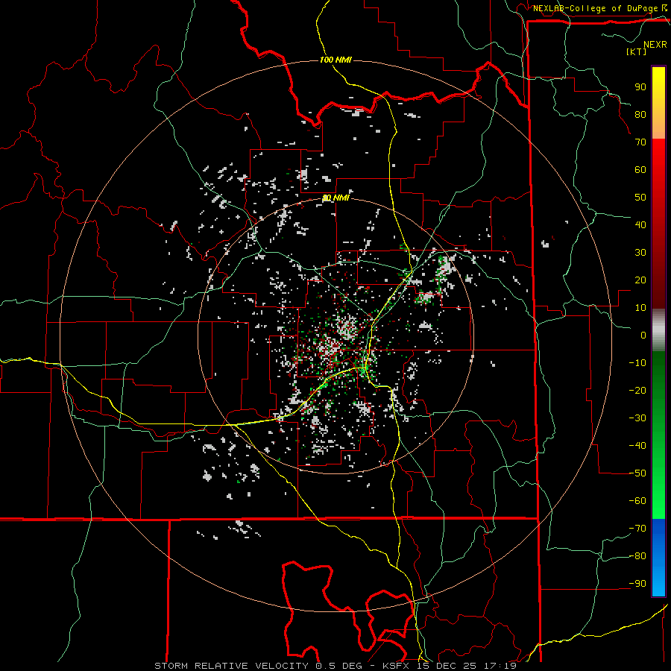This screenshot has width=671, height=671.
Task: Click the 80 value on velocity scale
Action: point(640,115)
